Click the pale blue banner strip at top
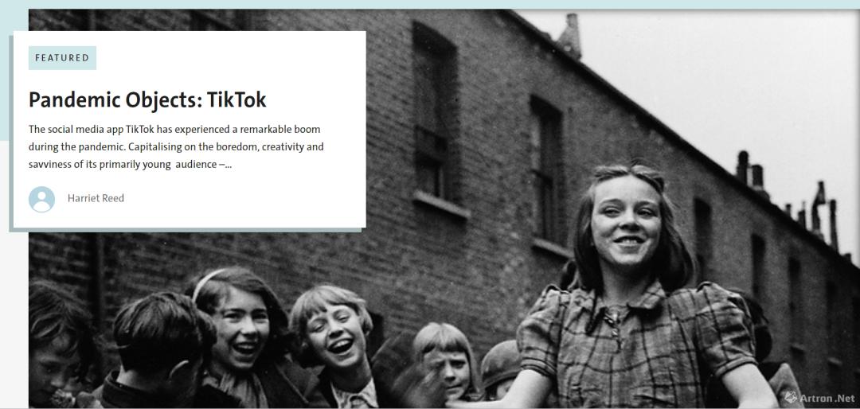Viewport: 860px width, 409px height. (x=430, y=5)
